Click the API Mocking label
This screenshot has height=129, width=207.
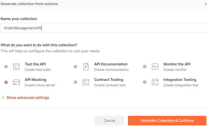tap(35, 80)
